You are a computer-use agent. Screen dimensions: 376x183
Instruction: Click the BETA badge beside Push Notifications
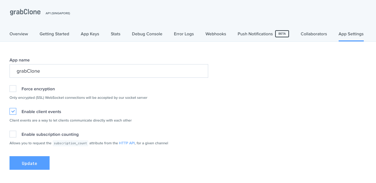(282, 34)
